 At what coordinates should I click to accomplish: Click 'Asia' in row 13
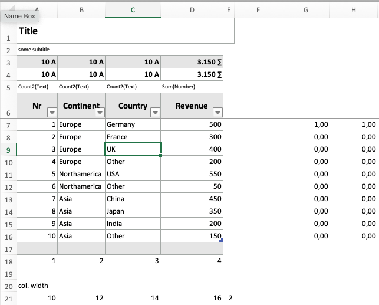pos(81,199)
